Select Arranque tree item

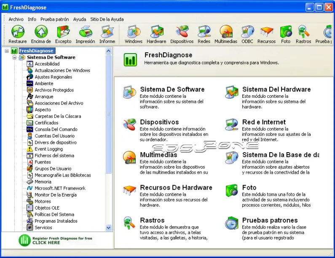click(44, 97)
